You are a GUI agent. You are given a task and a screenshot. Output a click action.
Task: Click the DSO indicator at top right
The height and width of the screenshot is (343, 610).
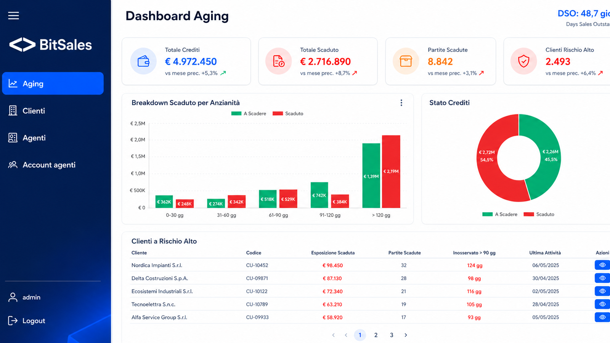click(x=584, y=18)
